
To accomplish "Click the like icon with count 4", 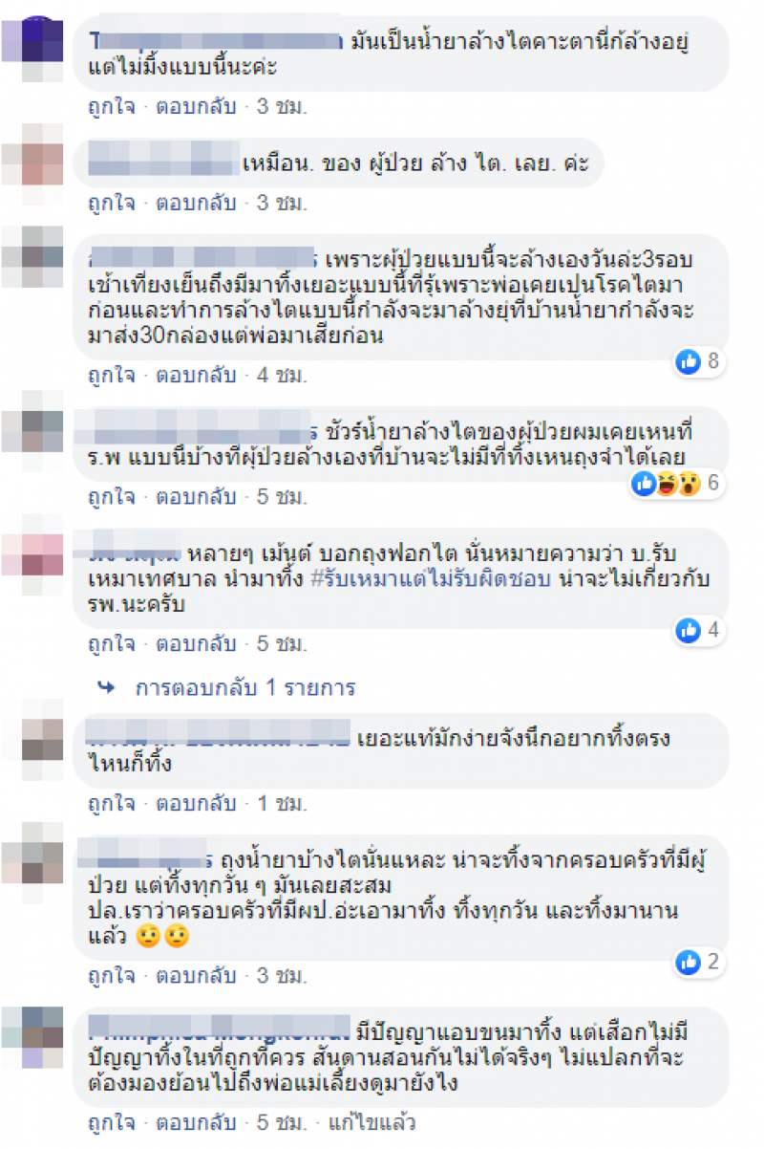I will pos(688,630).
